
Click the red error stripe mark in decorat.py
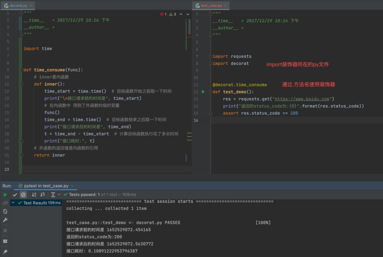coord(189,37)
